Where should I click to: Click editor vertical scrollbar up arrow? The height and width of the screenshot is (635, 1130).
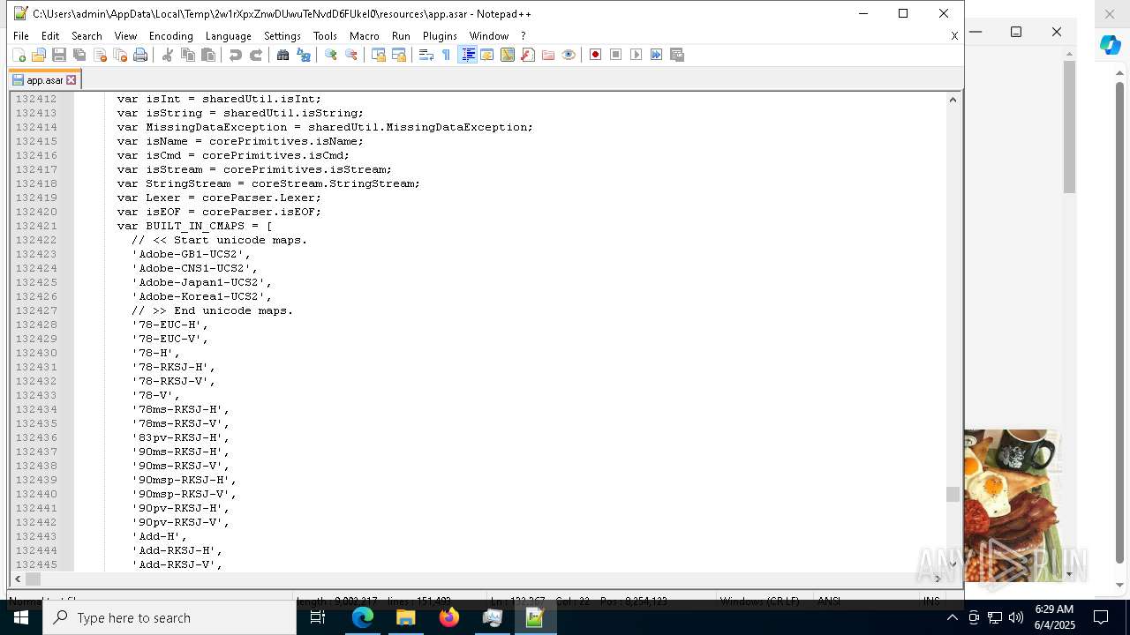(953, 99)
